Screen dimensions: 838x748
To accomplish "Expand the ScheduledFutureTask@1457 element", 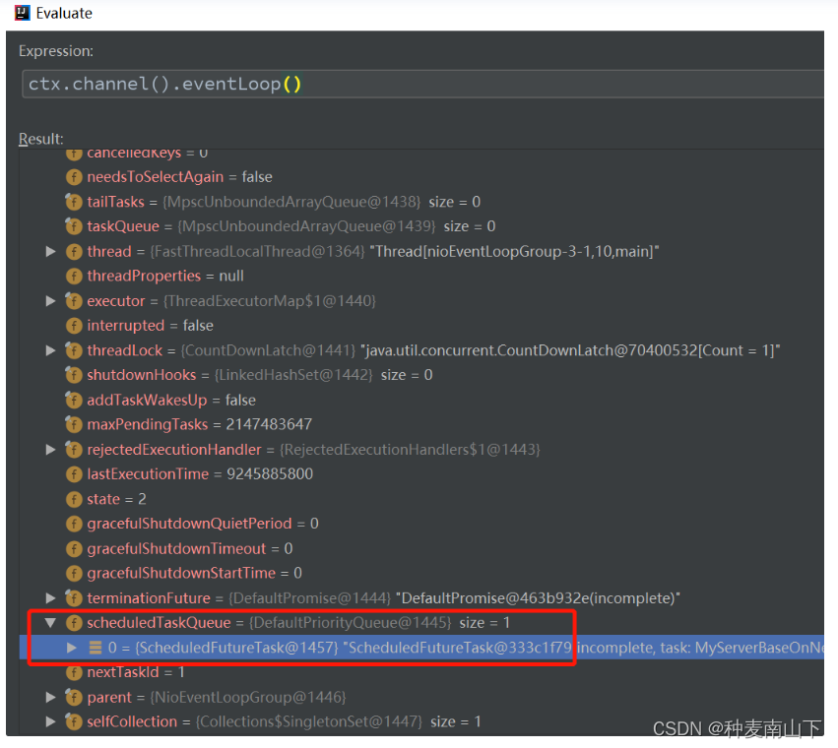I will click(72, 648).
